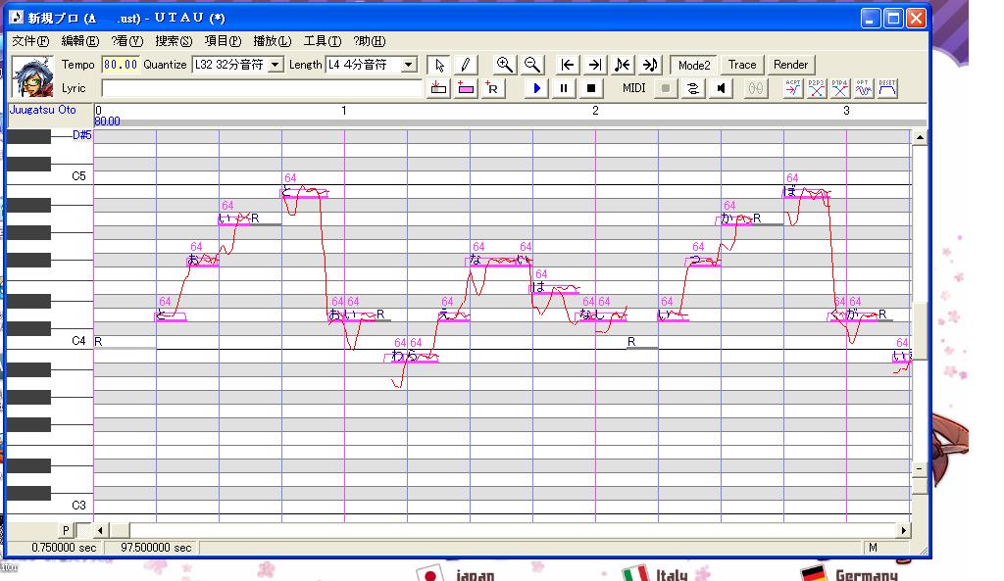This screenshot has height=581, width=1004.
Task: Click the ACPT envelope icon
Action: coord(792,88)
